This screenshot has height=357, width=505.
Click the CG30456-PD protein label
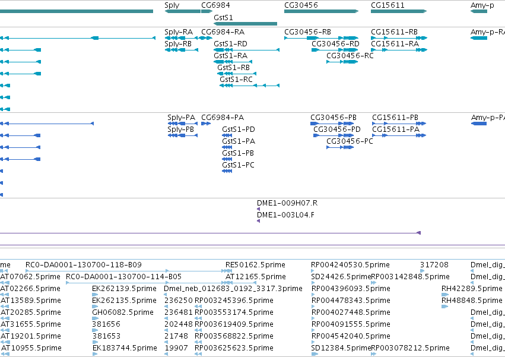click(x=337, y=129)
